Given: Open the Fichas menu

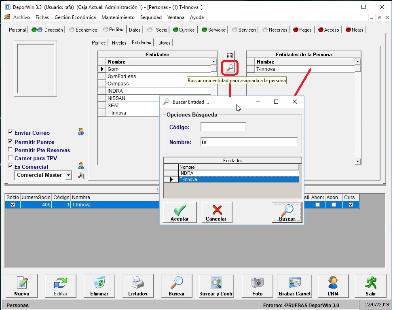Looking at the screenshot, I should 42,17.
